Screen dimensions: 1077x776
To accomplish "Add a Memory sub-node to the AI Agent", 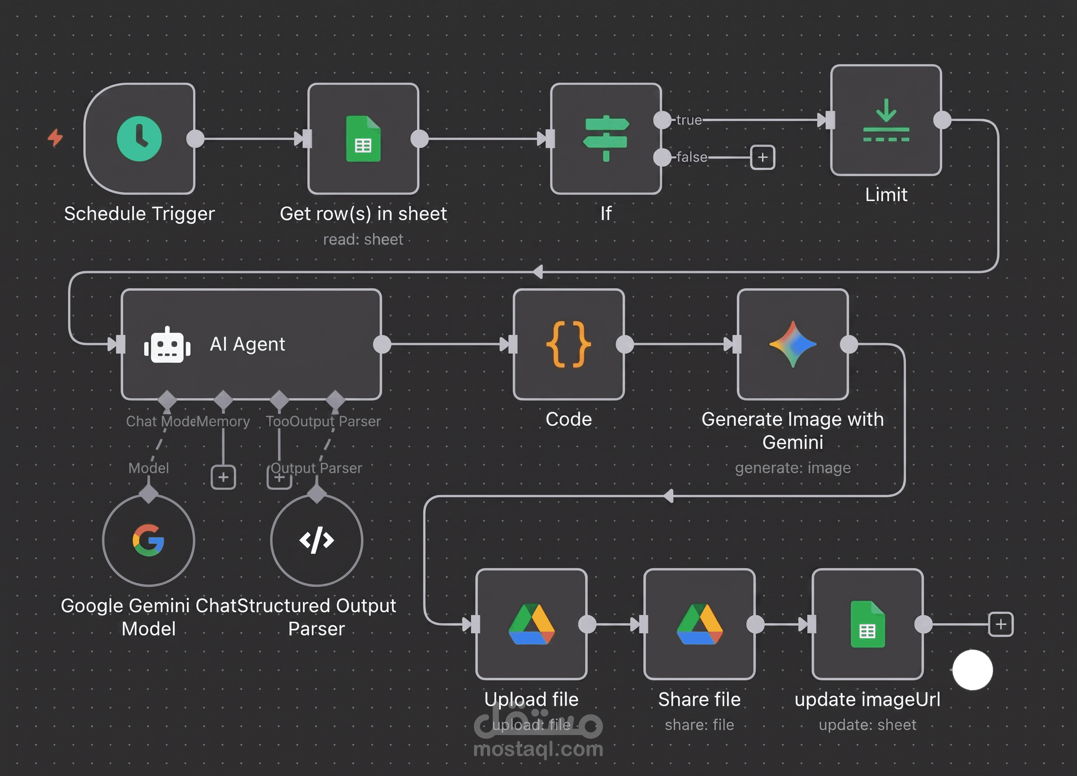I will [x=223, y=477].
